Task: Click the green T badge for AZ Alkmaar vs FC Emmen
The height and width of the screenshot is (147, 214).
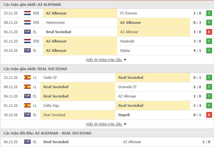Action: (x=209, y=13)
